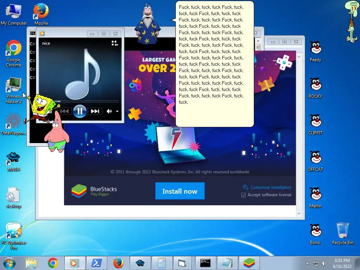Uncheck Accept software license checkbox
The height and width of the screenshot is (270, 360).
243,195
